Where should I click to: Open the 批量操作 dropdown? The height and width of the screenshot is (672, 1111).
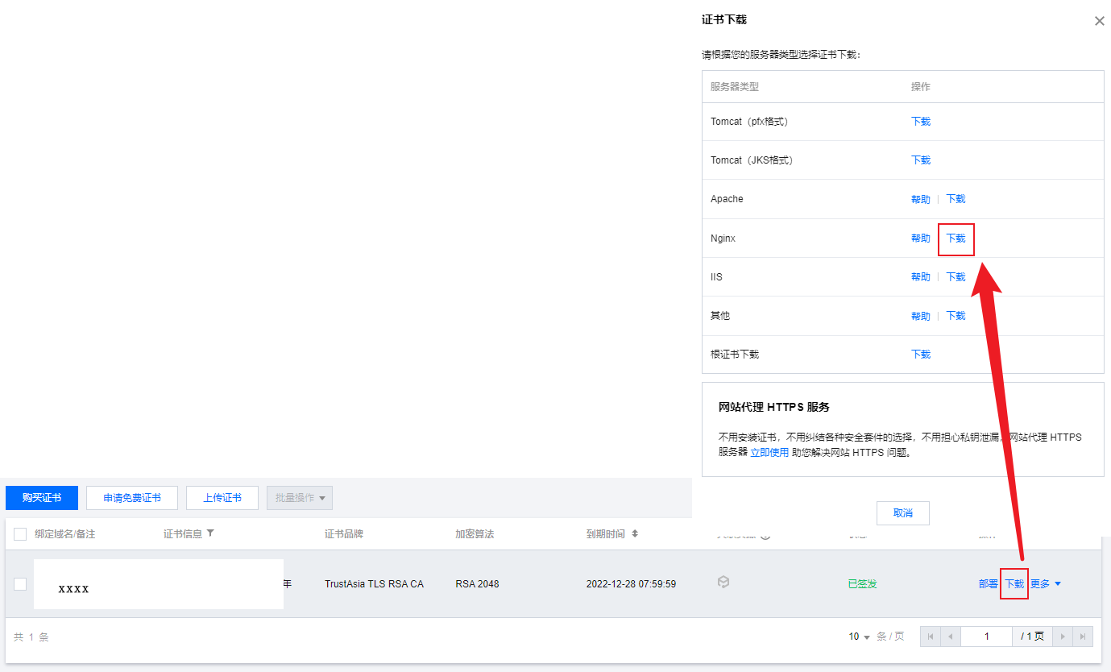click(299, 497)
